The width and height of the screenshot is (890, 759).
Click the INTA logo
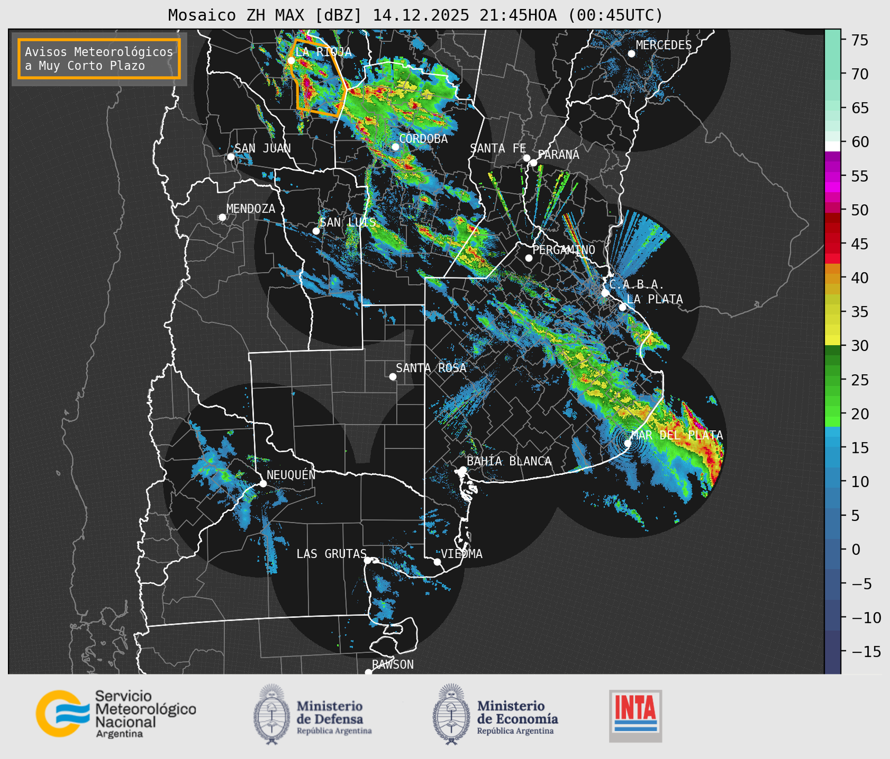[635, 716]
